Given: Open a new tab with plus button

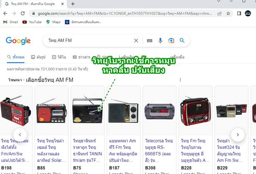Looking at the screenshot, I should [73, 4].
